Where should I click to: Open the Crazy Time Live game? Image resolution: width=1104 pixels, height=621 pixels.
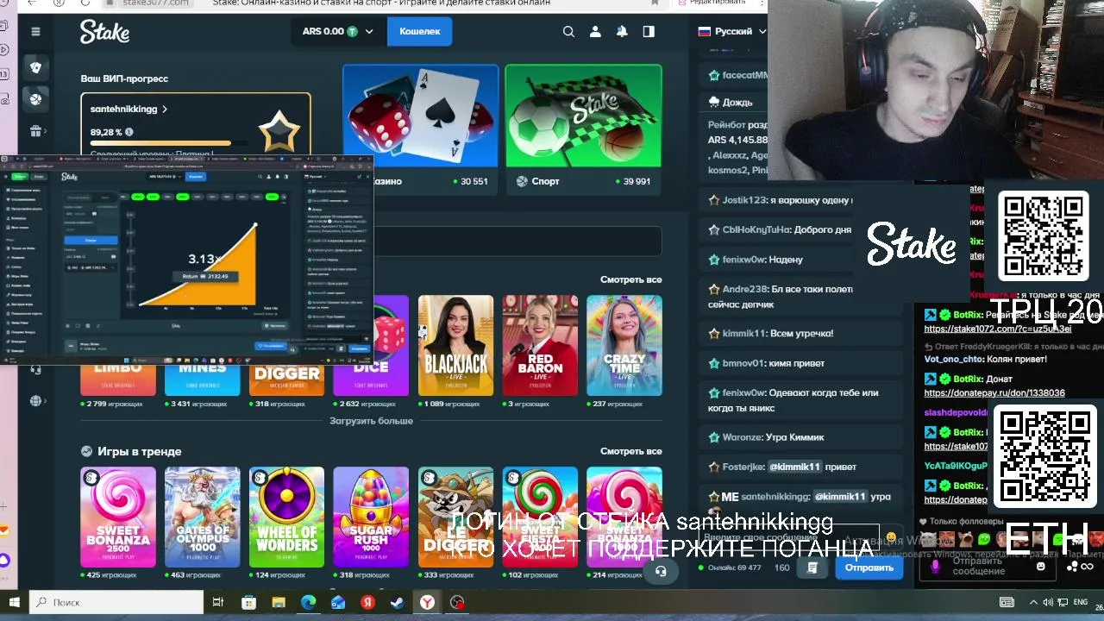click(x=624, y=345)
